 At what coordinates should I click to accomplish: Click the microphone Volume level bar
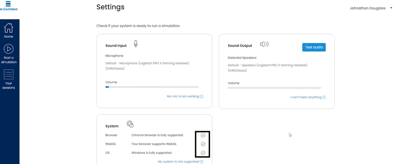click(x=152, y=87)
